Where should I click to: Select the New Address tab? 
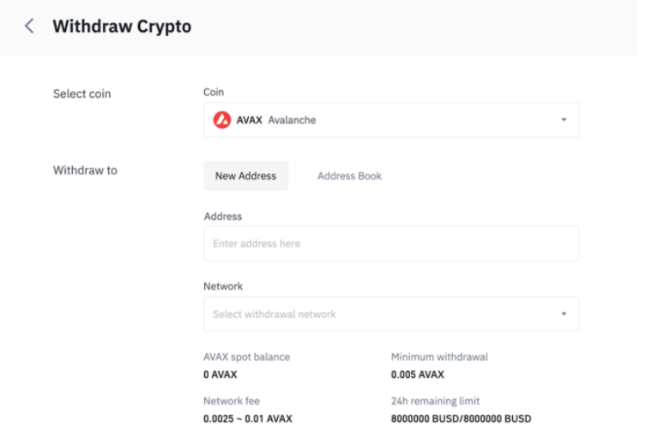click(x=245, y=176)
